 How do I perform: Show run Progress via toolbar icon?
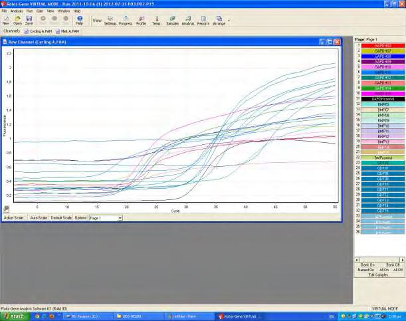coord(126,20)
